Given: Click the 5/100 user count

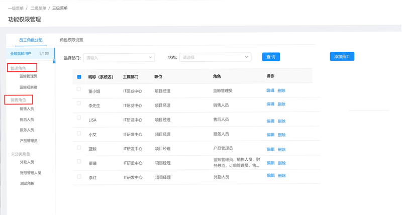Looking at the screenshot, I should (44, 53).
